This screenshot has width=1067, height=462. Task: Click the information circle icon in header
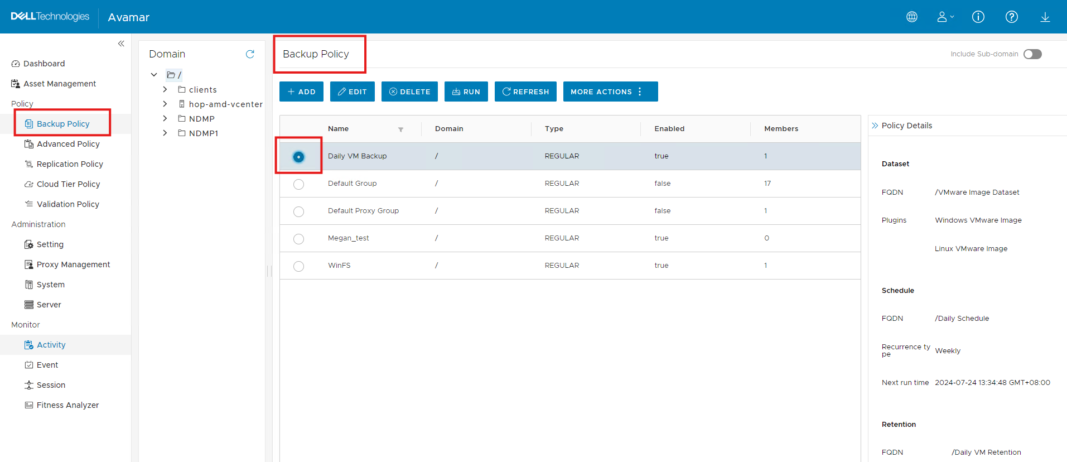click(978, 17)
